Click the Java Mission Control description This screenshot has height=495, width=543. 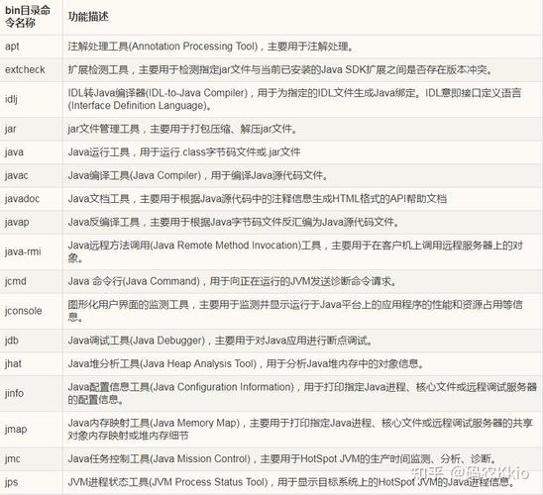click(282, 459)
